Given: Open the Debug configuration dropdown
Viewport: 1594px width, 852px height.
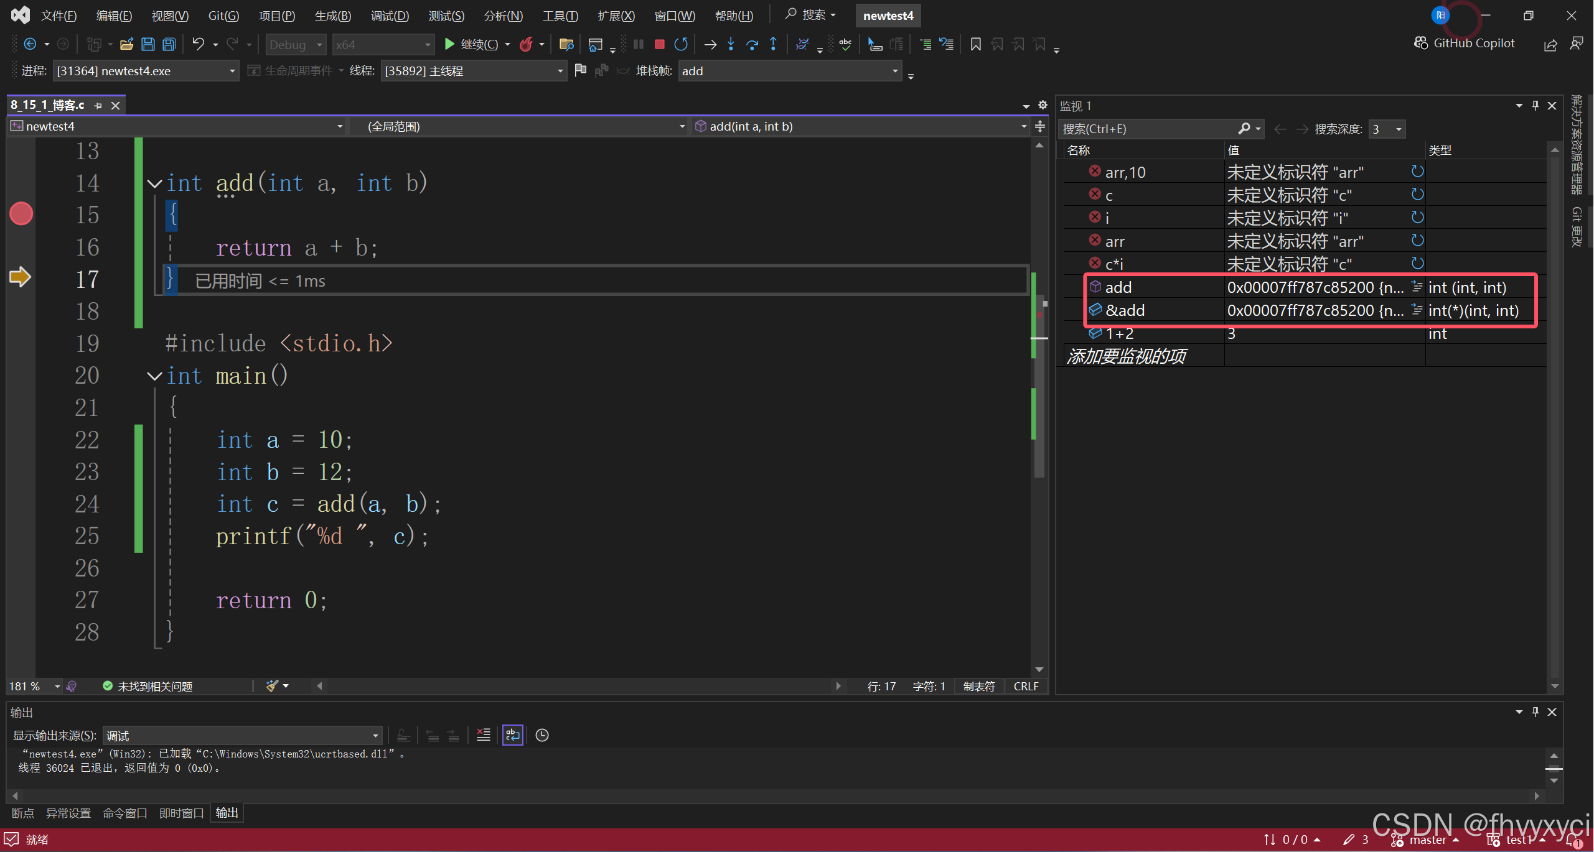Looking at the screenshot, I should coord(295,45).
